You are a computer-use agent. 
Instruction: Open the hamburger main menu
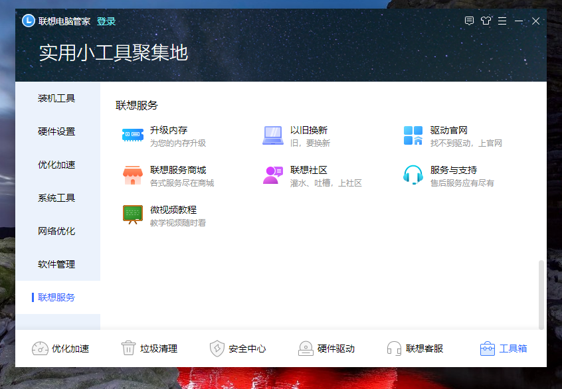point(502,21)
